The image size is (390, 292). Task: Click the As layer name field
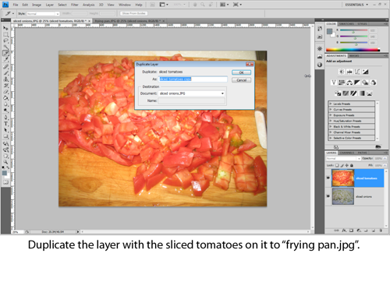(193, 79)
